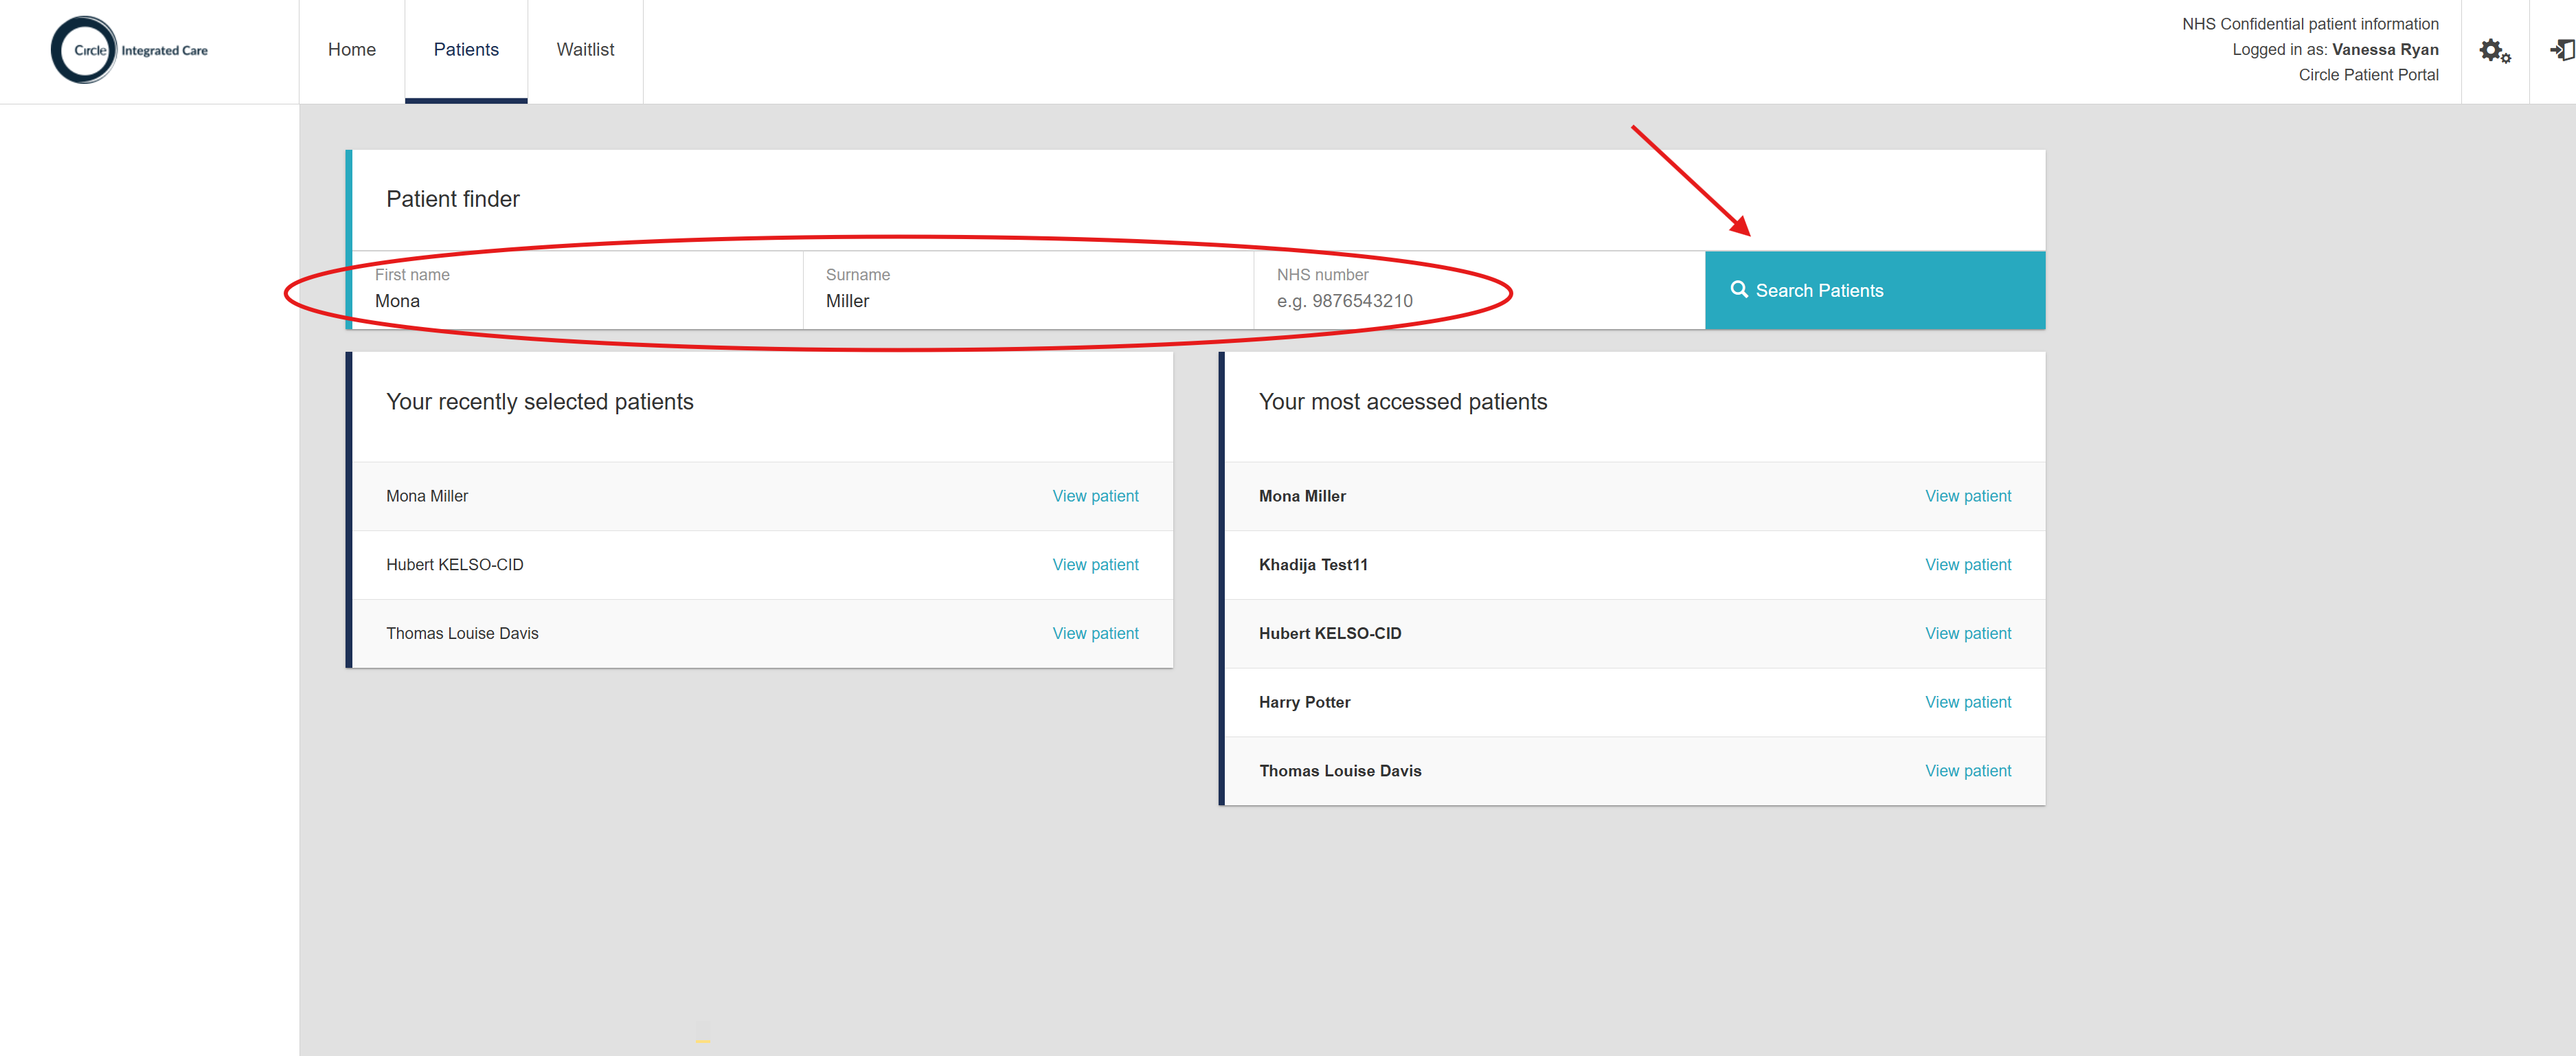View patient Harry Potter

point(1967,702)
